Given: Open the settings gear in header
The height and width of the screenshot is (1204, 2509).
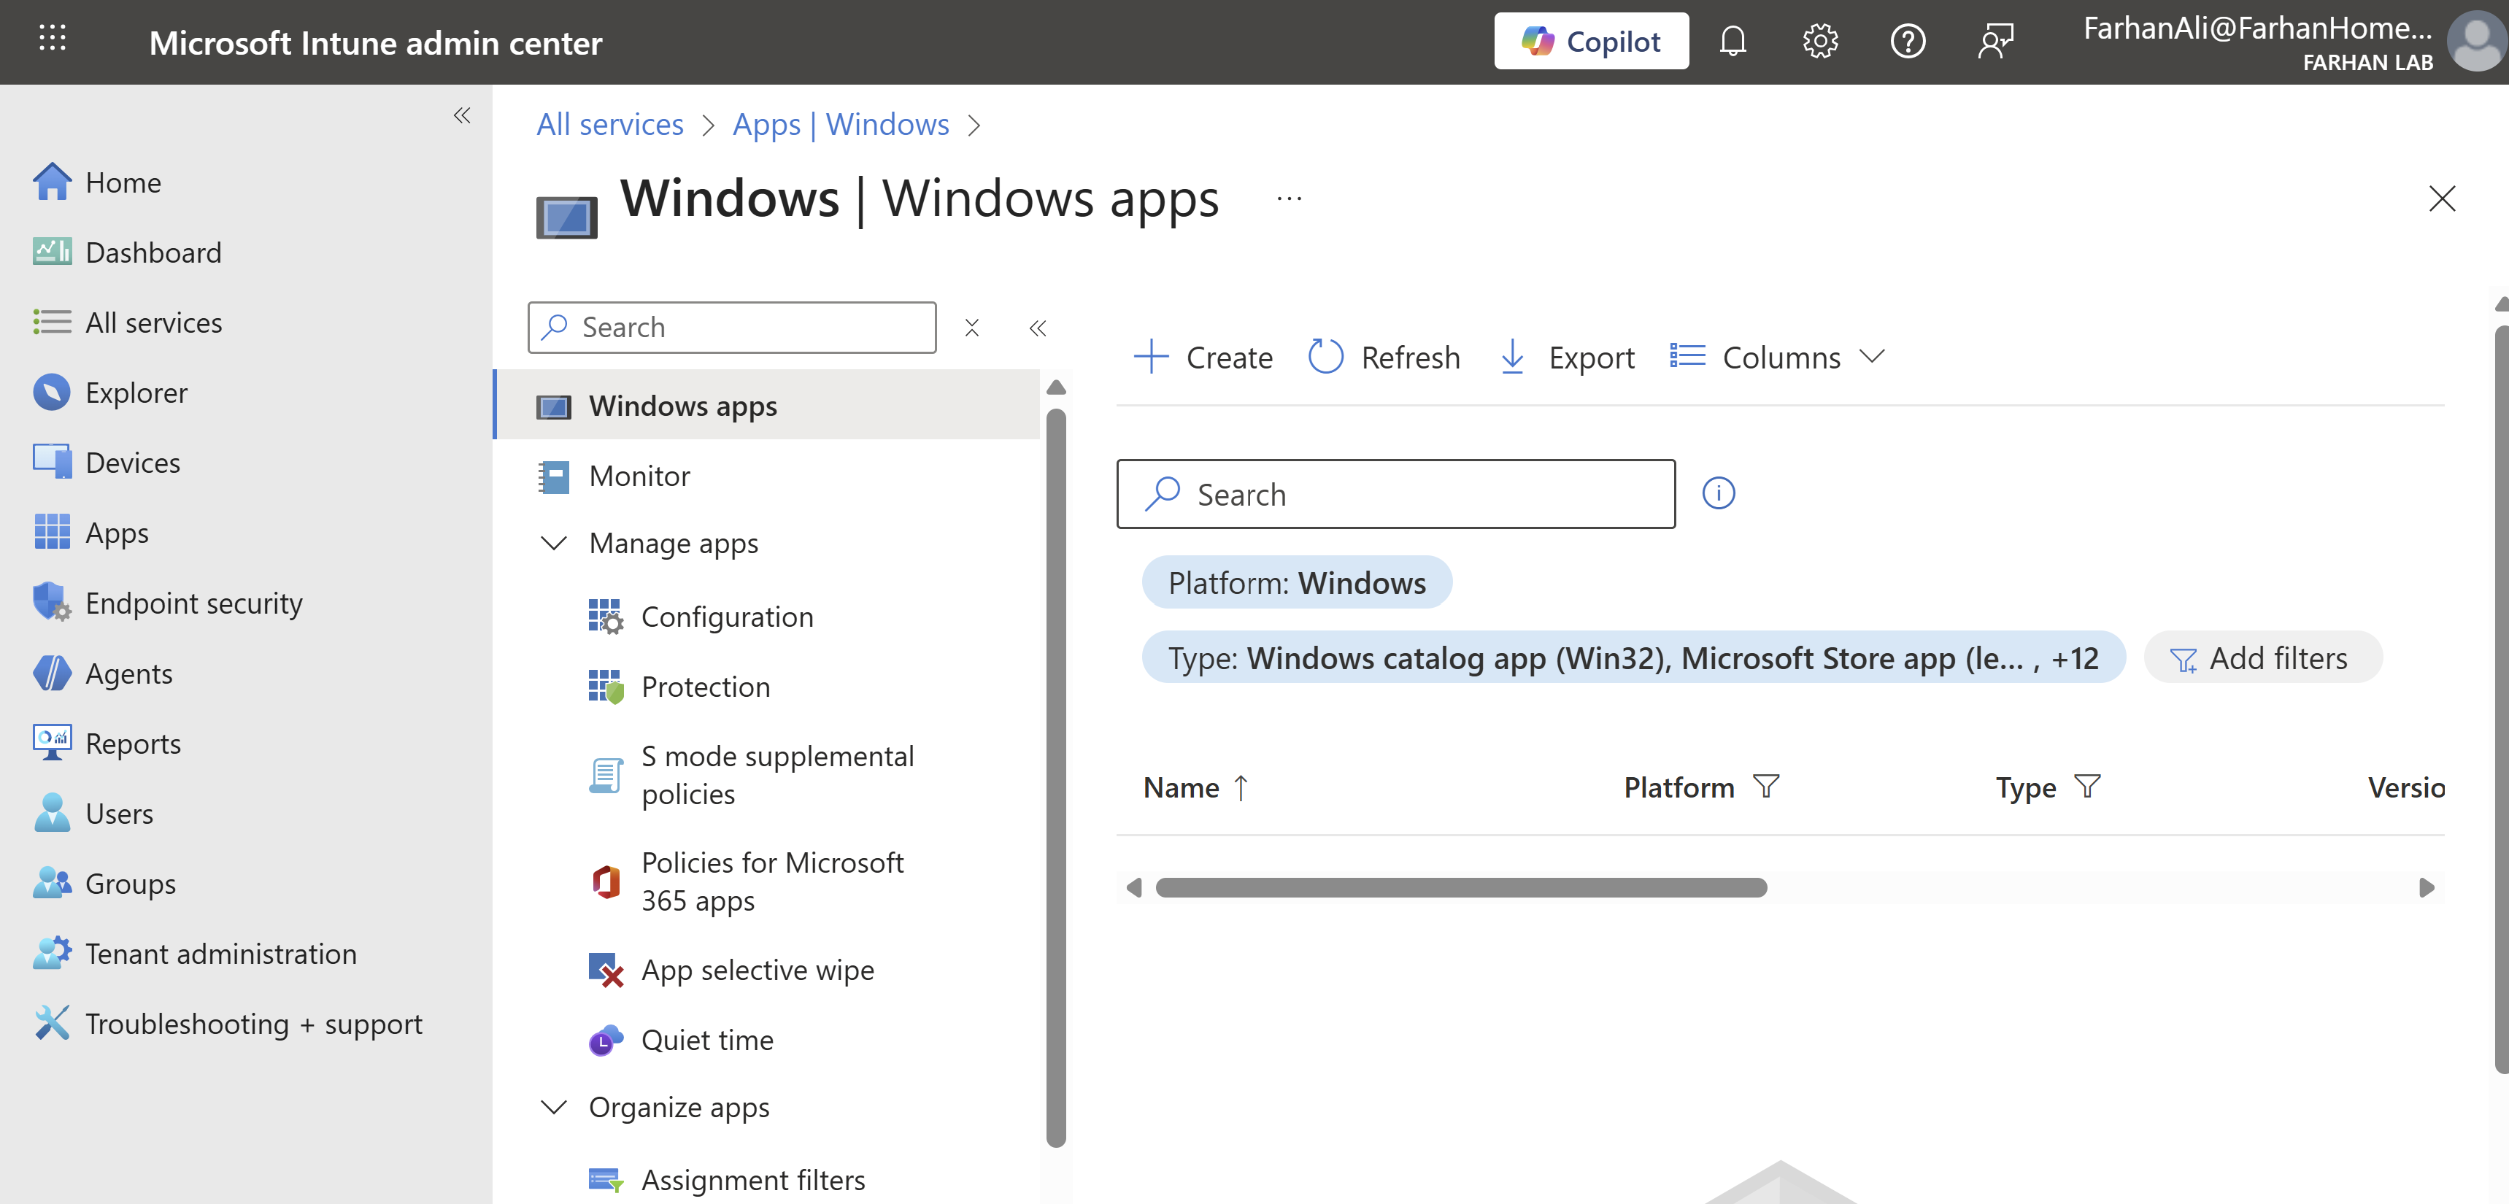Looking at the screenshot, I should coord(1819,42).
